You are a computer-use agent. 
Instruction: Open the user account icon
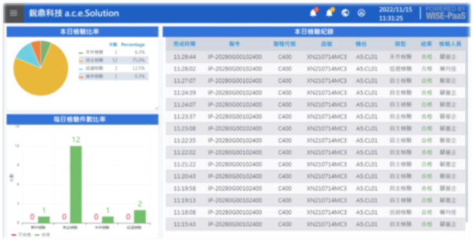(361, 13)
